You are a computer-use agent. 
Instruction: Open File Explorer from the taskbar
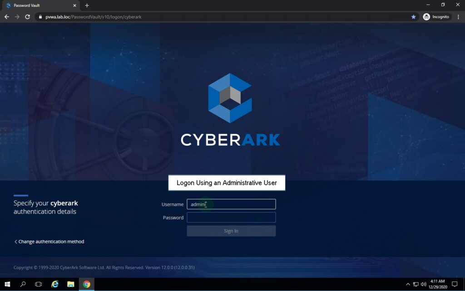(x=70, y=284)
